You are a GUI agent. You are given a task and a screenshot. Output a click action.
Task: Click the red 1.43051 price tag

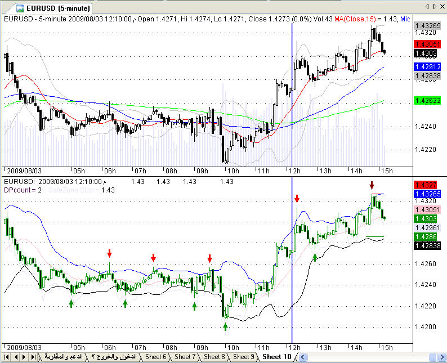[427, 44]
